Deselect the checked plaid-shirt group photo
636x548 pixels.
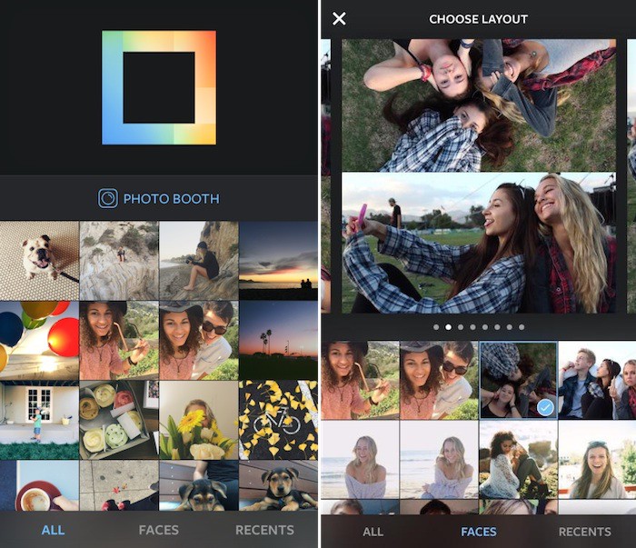tap(519, 380)
